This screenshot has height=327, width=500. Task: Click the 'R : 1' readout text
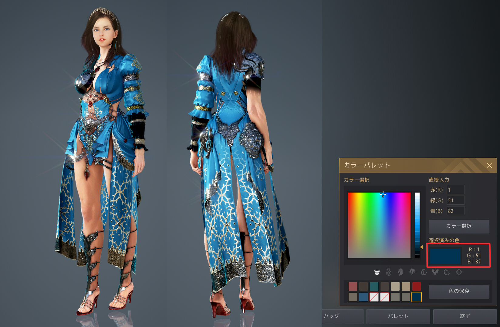(474, 250)
